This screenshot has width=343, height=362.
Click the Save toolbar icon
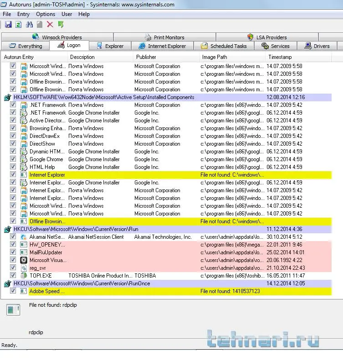pos(9,24)
